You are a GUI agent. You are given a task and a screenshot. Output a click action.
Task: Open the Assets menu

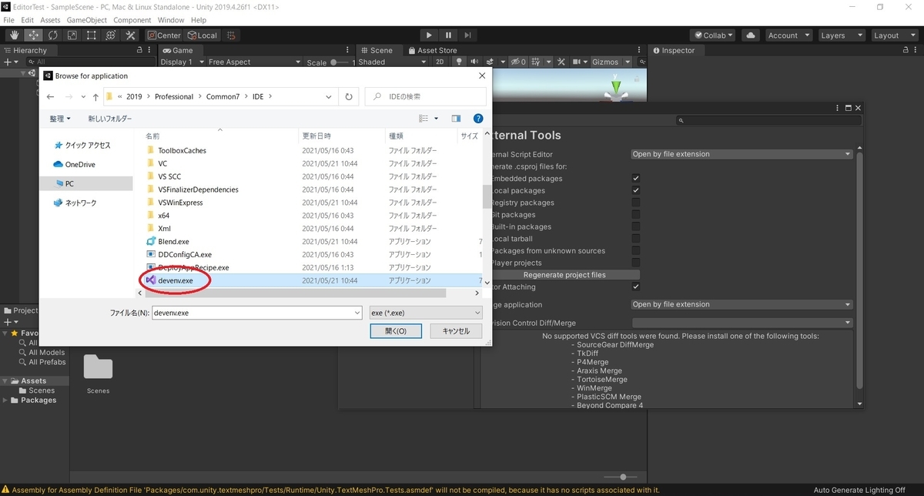tap(50, 19)
